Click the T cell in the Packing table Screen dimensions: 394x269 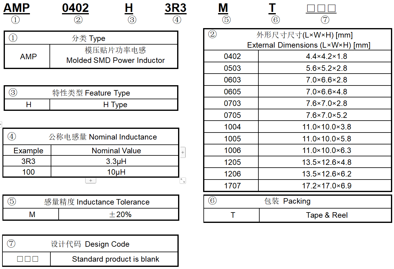232,215
